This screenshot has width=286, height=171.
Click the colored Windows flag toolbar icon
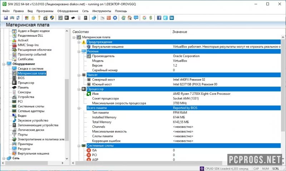(x=27, y=18)
